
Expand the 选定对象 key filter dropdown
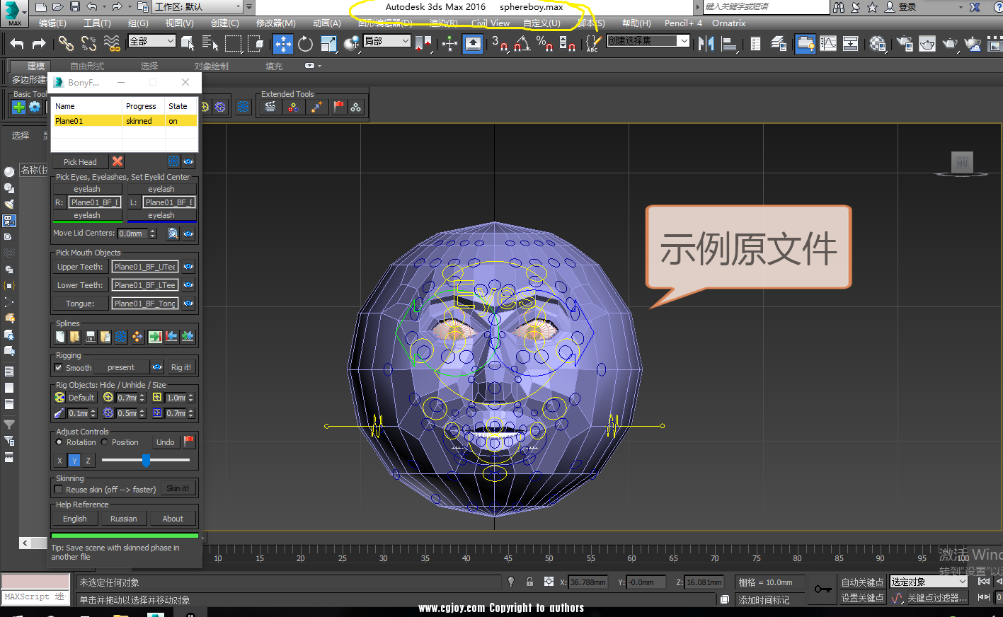tap(928, 582)
